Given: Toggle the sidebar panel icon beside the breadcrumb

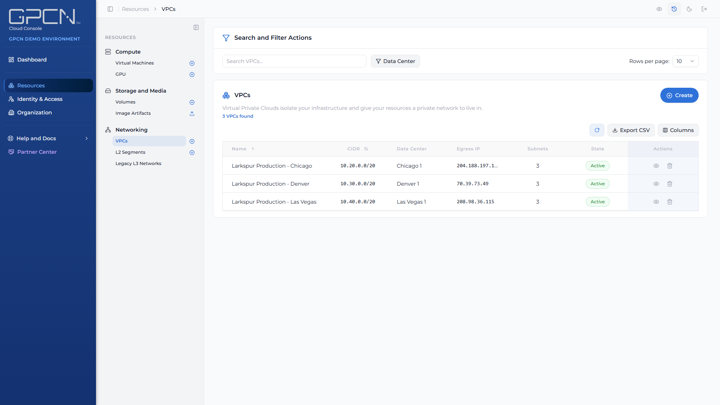Looking at the screenshot, I should pyautogui.click(x=110, y=9).
